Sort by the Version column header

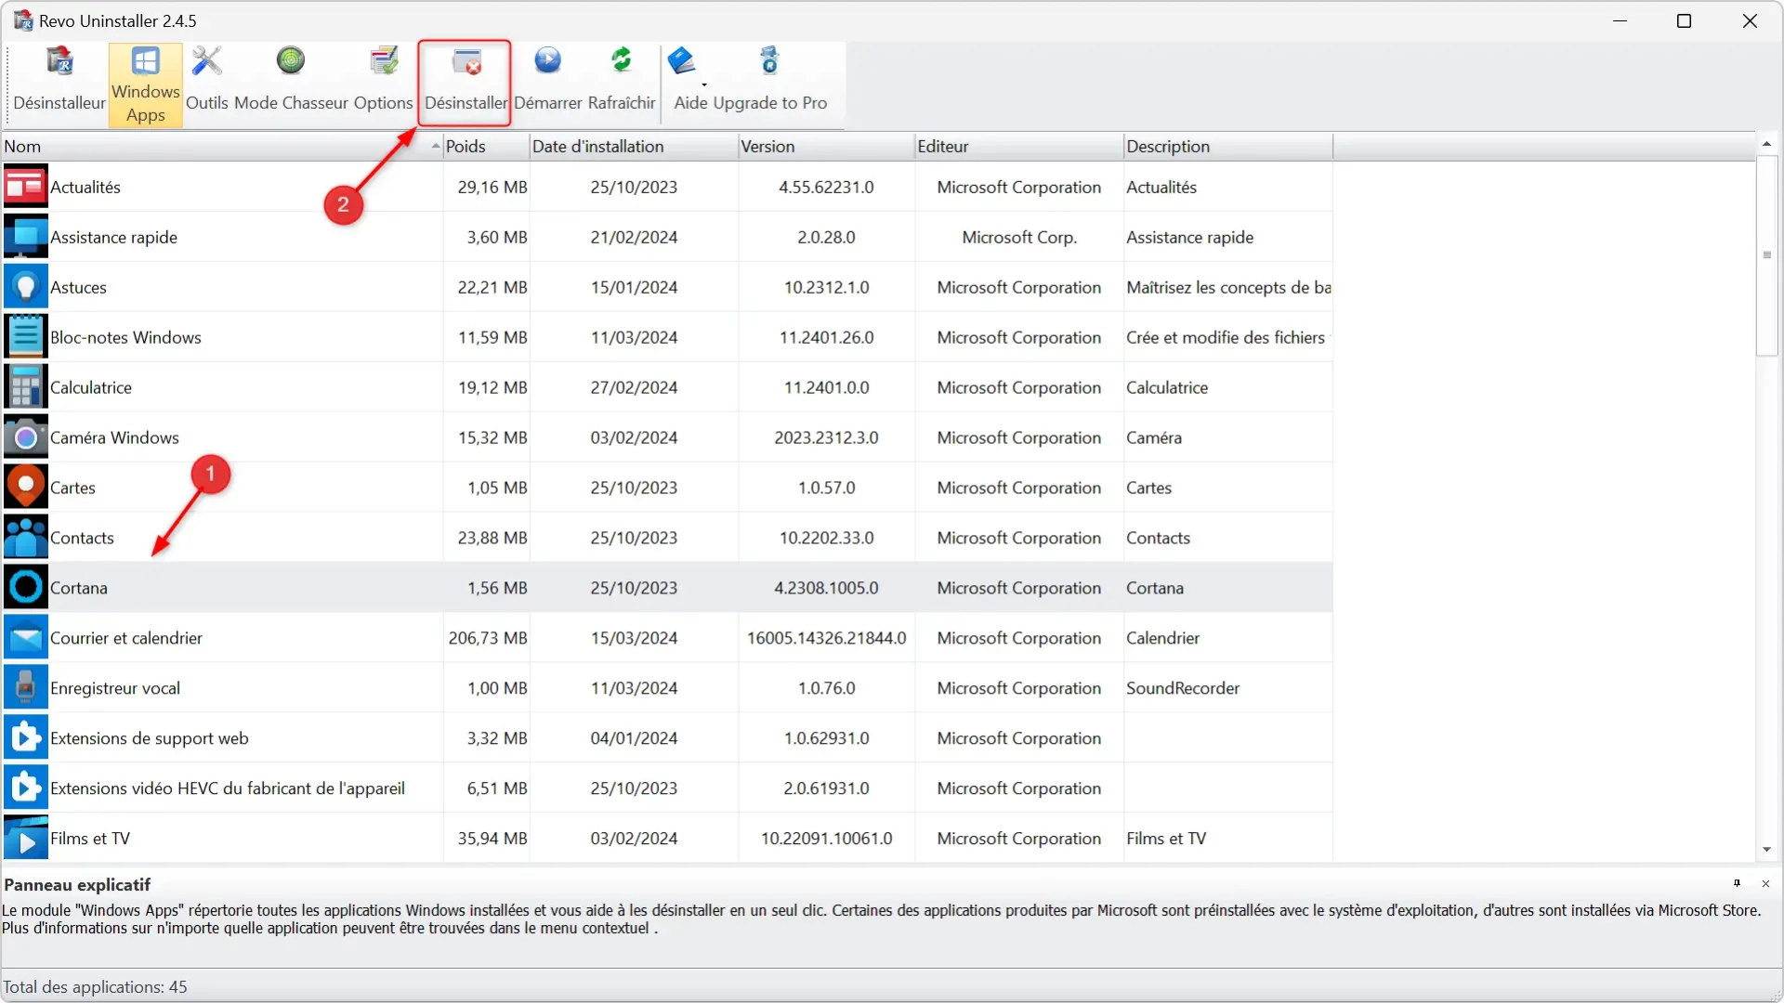point(826,146)
